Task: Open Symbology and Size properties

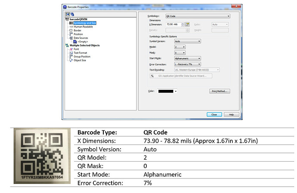Action: click(x=85, y=23)
